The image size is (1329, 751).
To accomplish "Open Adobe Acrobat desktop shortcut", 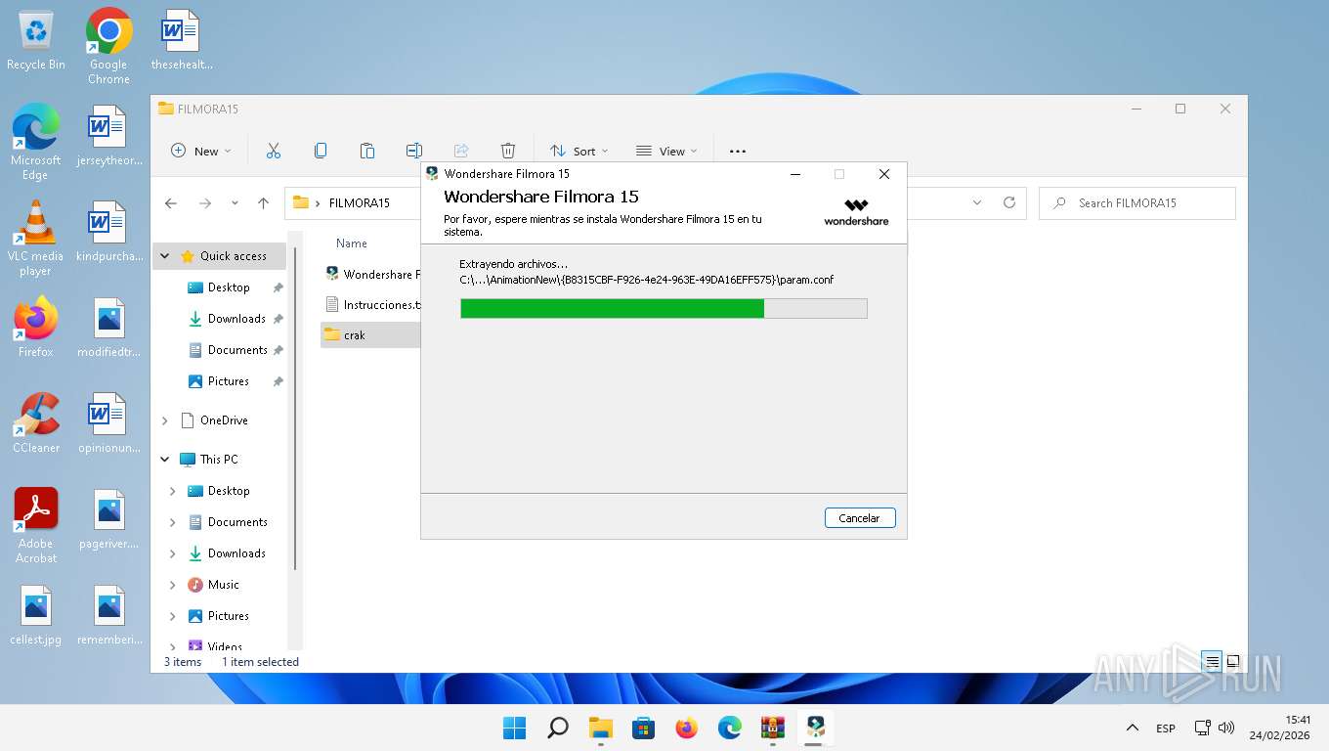I will (x=36, y=525).
